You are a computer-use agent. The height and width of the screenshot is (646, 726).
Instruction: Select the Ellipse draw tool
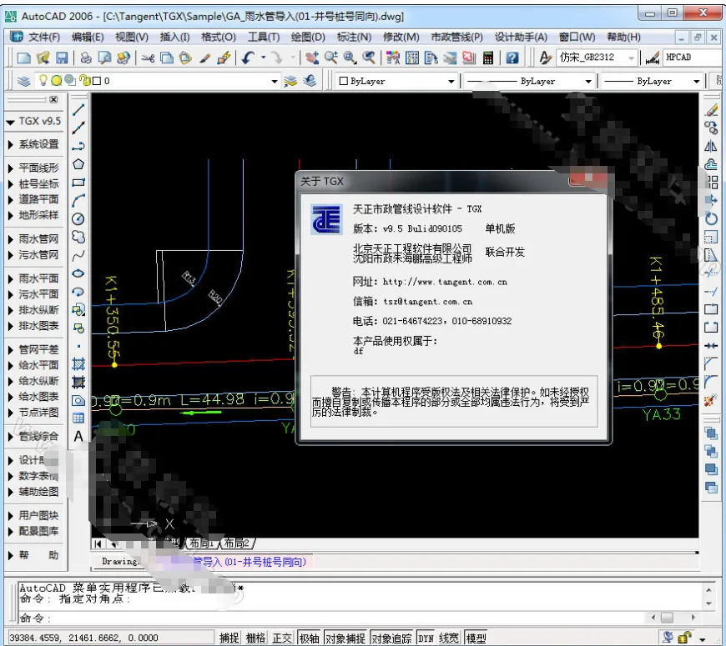78,273
